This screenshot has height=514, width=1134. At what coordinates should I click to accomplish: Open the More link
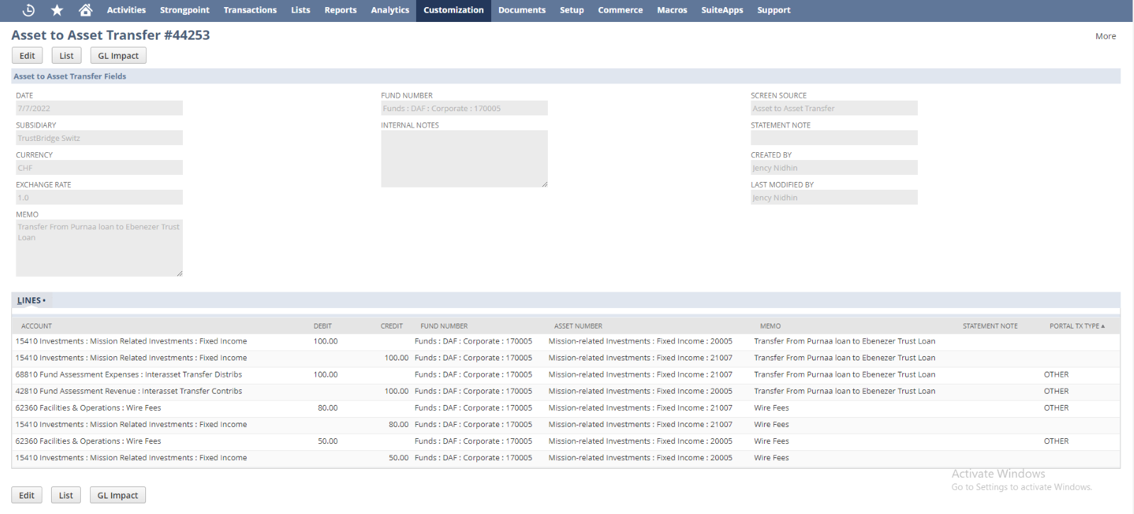click(x=1105, y=36)
